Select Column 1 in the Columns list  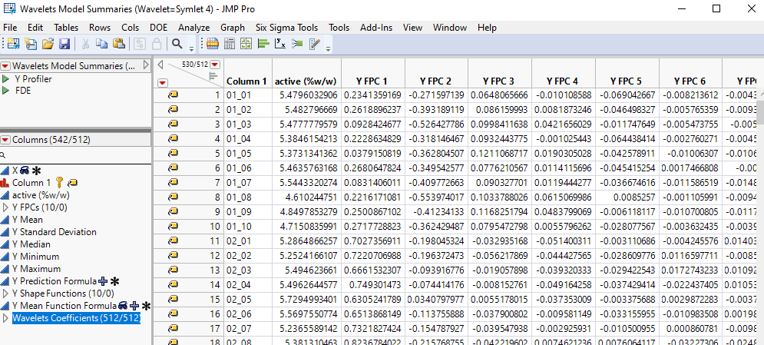(31, 183)
